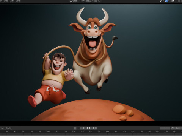Toggle the auto keying record button

[x=75, y=128]
